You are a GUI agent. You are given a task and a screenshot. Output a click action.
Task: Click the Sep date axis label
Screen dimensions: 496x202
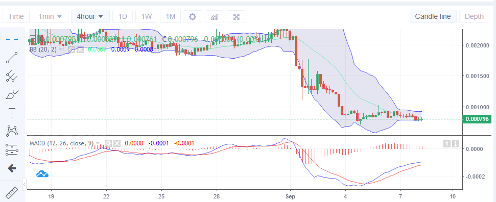tap(290, 196)
